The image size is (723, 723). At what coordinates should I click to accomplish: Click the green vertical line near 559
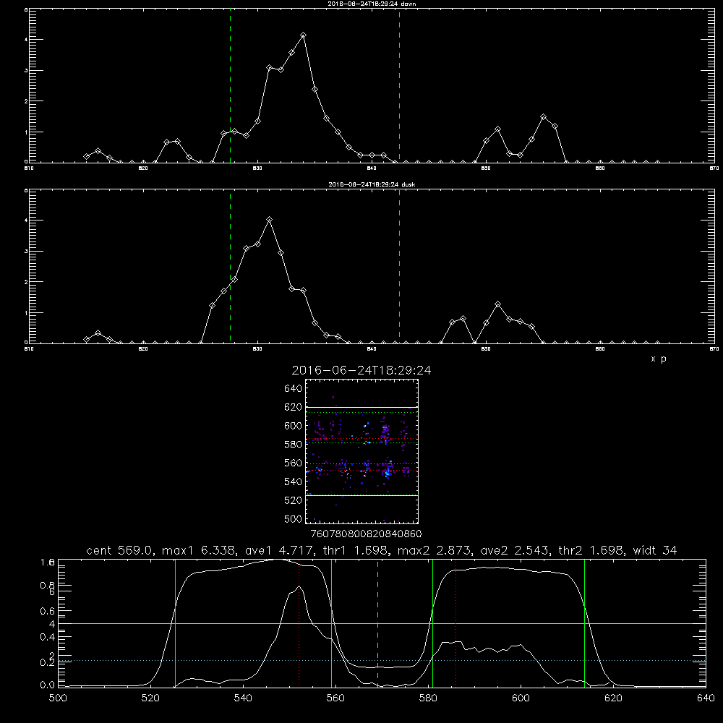[x=332, y=623]
